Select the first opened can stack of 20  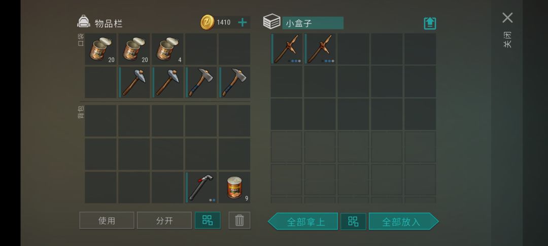(100, 49)
